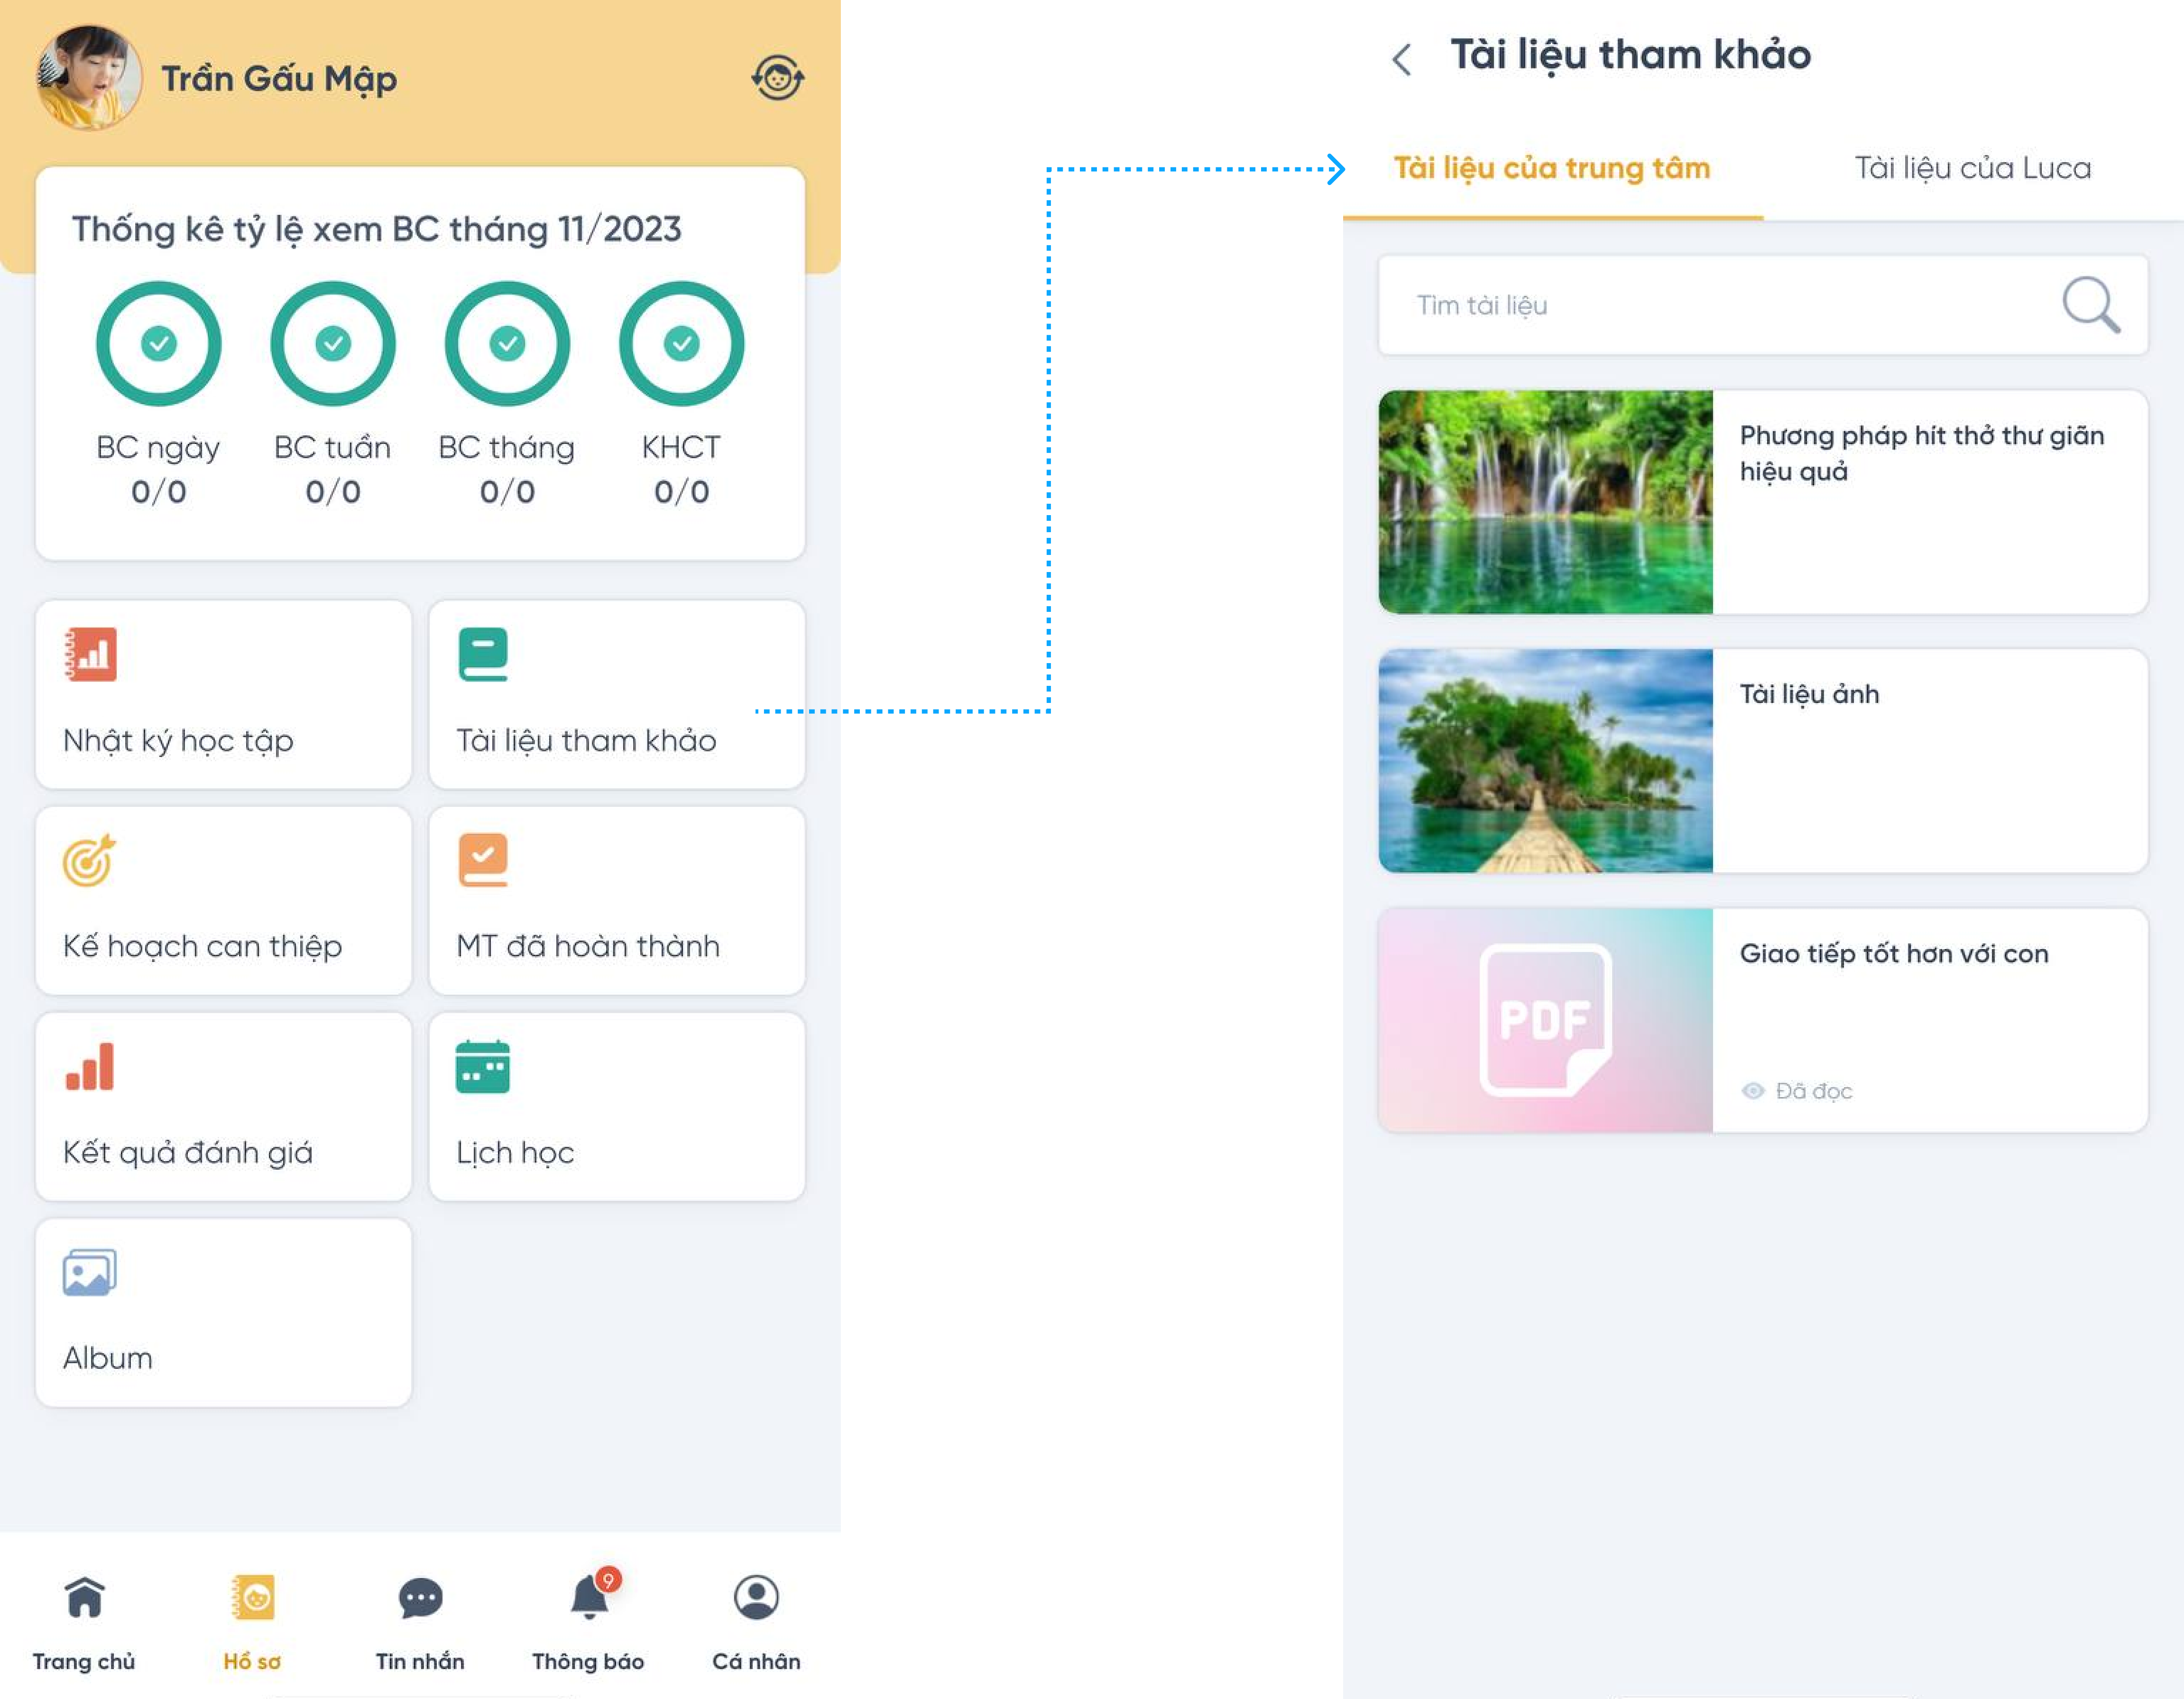The width and height of the screenshot is (2184, 1699).
Task: Open Kết quả đánh giá chart icon
Action: [89, 1066]
